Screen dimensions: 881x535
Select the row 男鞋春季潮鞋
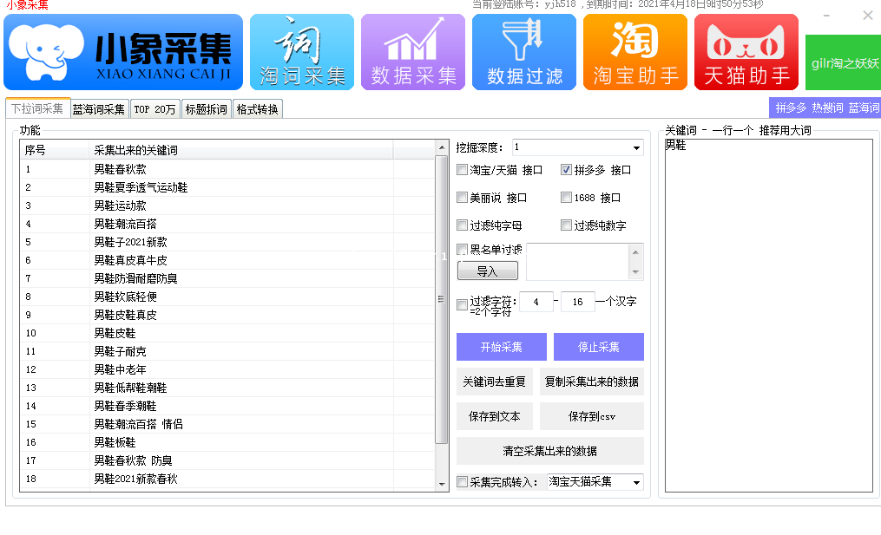[x=227, y=406]
